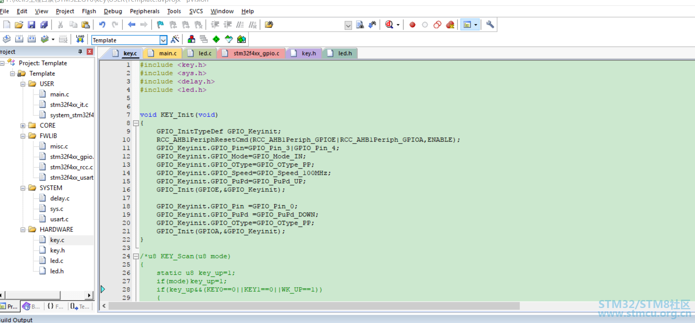The image size is (695, 323).
Task: Open Configuration wrench icon
Action: click(490, 25)
